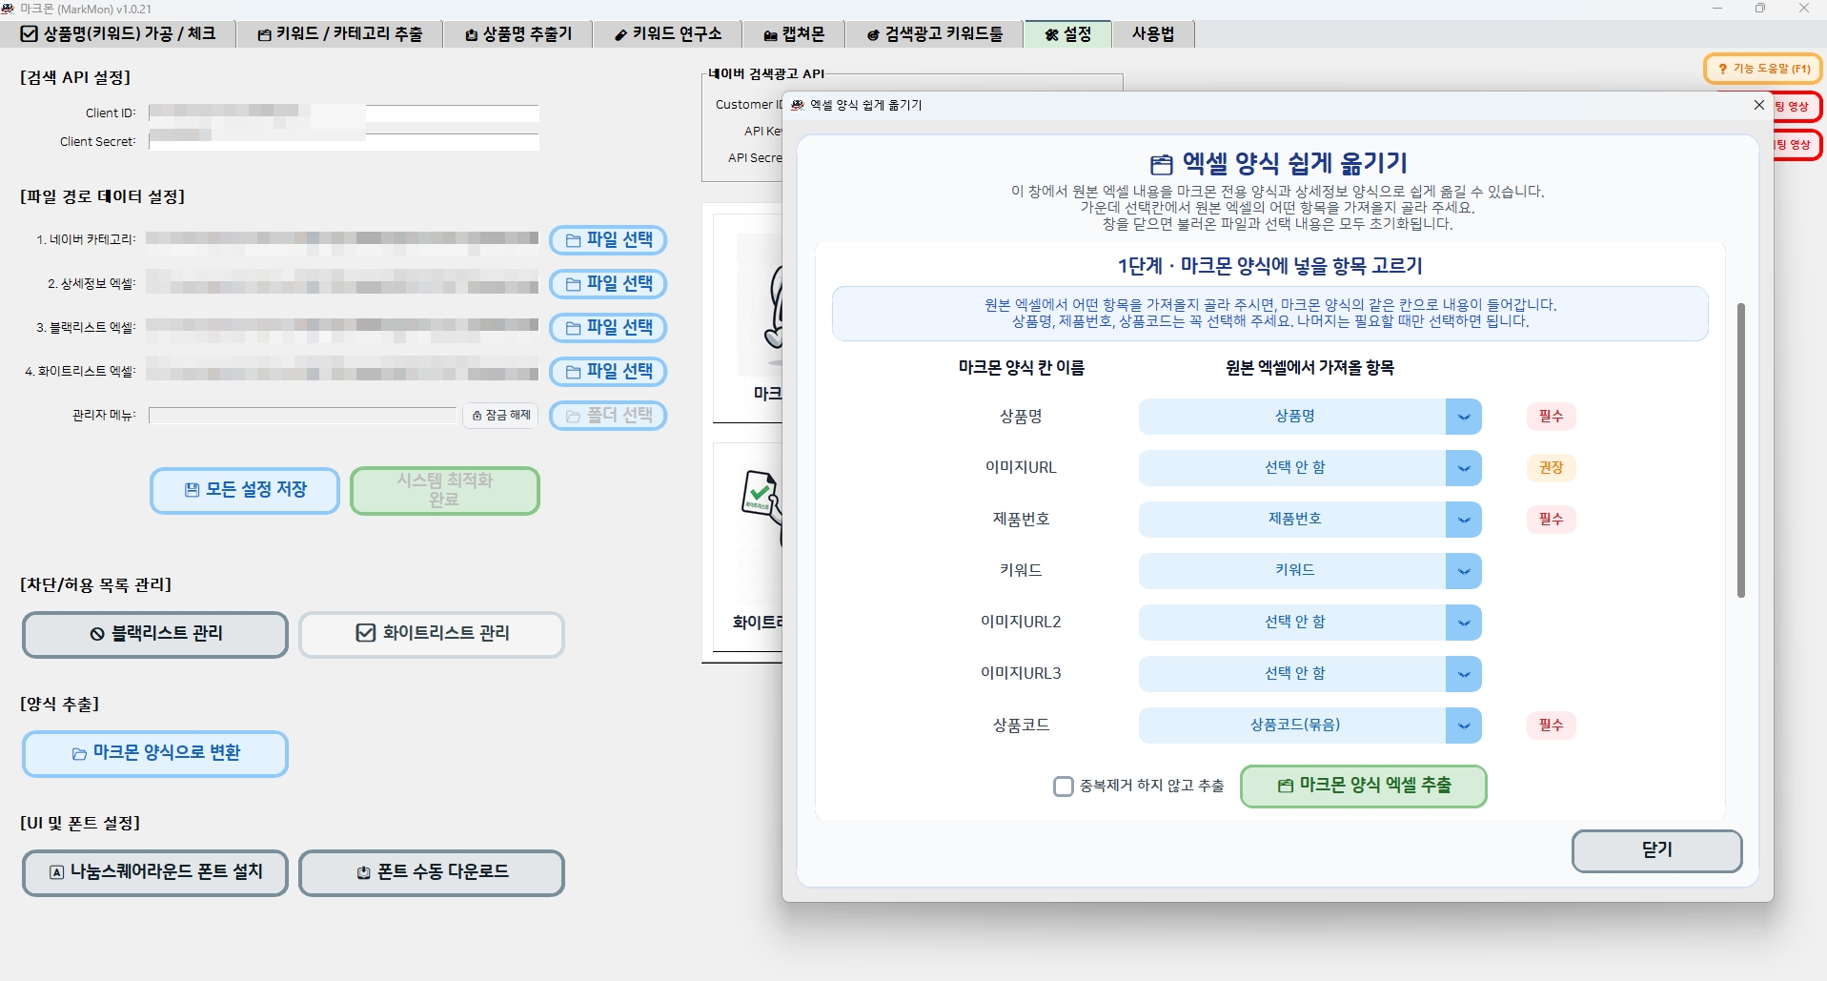Click the Client Secret input field

pos(344,142)
